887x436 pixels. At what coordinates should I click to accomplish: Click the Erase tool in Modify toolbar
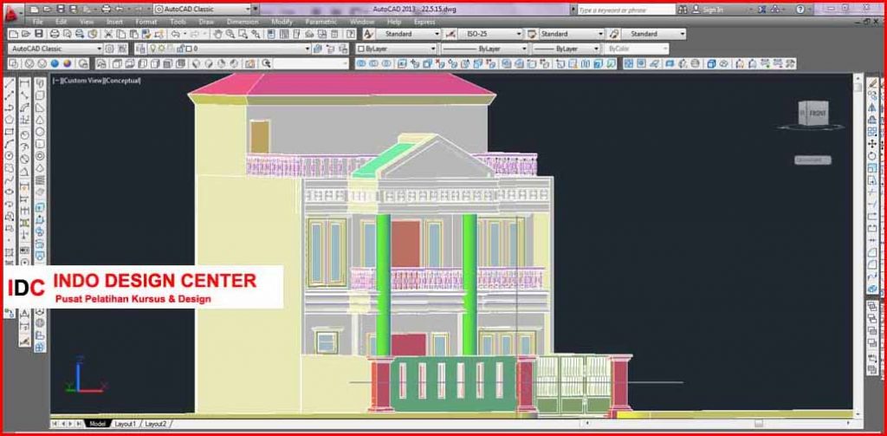click(872, 84)
